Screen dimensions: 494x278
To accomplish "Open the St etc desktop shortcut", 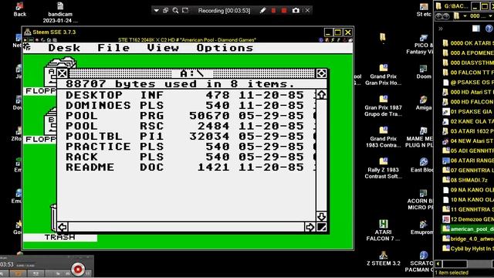I will [x=424, y=9].
